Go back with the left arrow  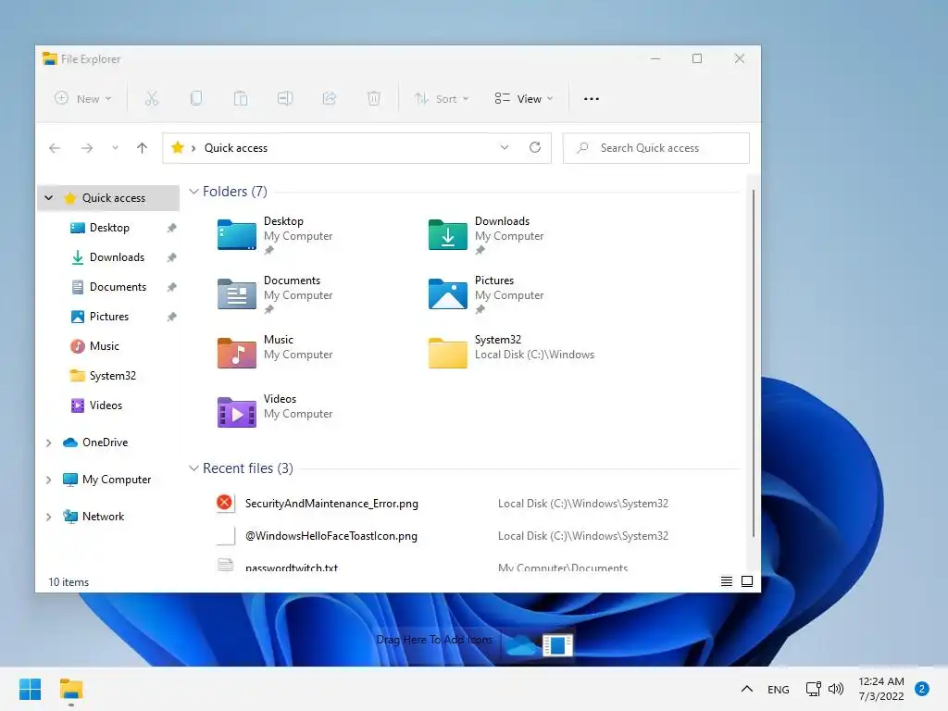pos(55,148)
